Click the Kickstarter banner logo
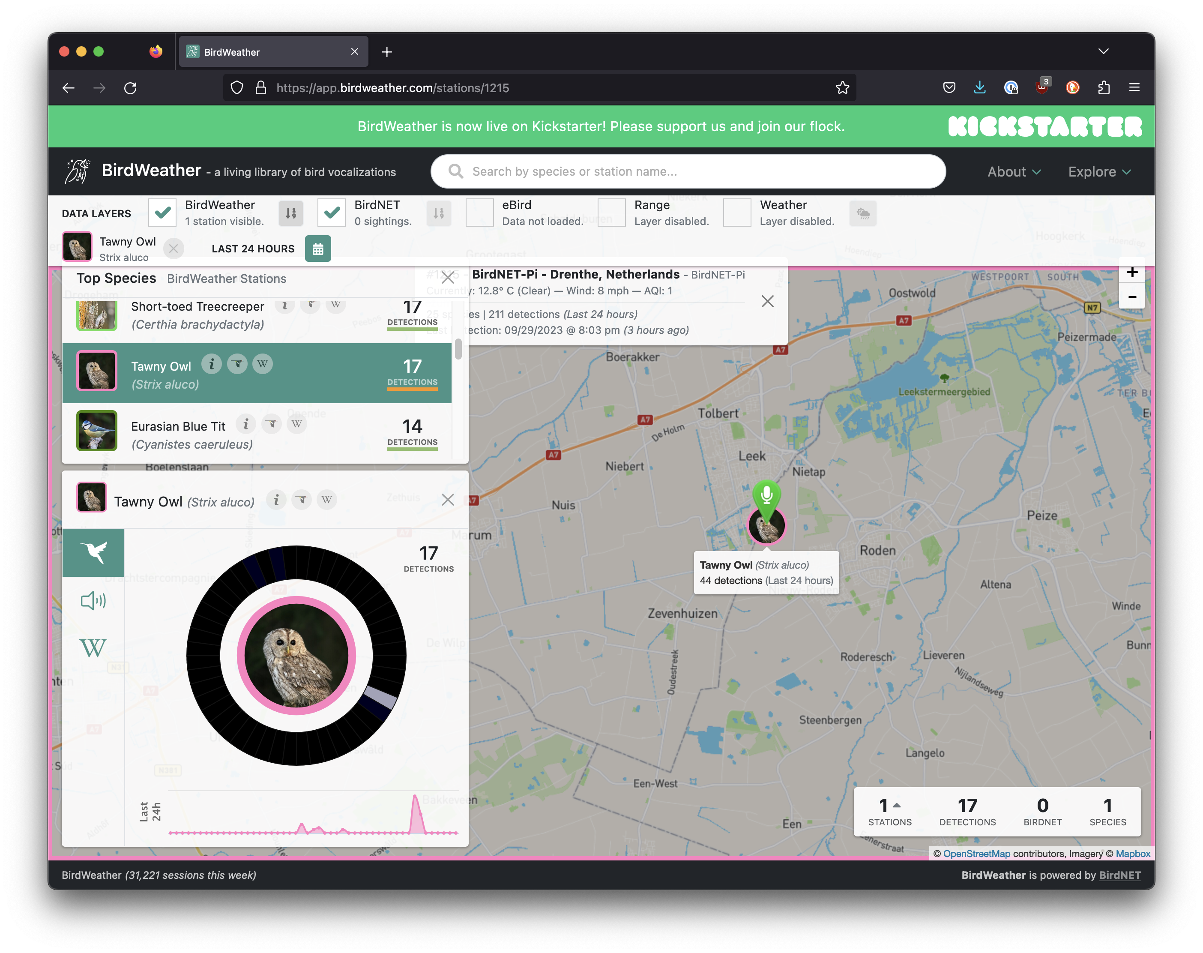The width and height of the screenshot is (1203, 953). click(1044, 127)
